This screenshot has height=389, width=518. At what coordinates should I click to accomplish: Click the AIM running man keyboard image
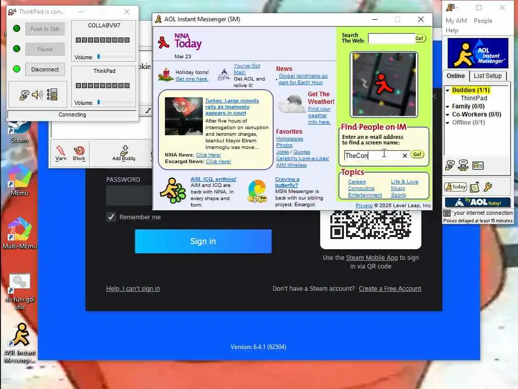click(x=384, y=84)
